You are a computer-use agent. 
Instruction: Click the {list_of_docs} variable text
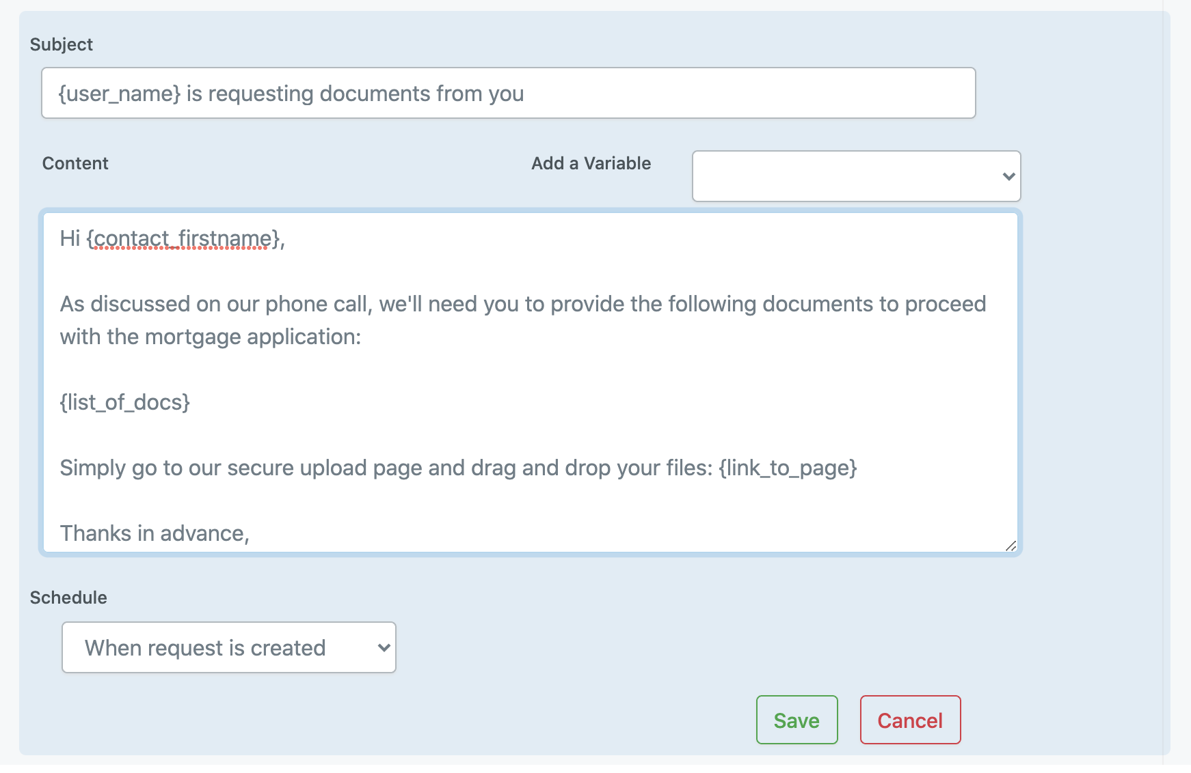(x=124, y=402)
